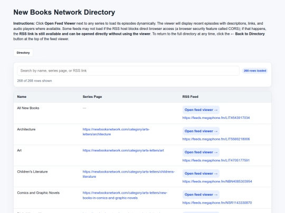The width and height of the screenshot is (285, 213).
Task: Open the All New Books RSS link LIT4543917034
Action: click(x=216, y=118)
